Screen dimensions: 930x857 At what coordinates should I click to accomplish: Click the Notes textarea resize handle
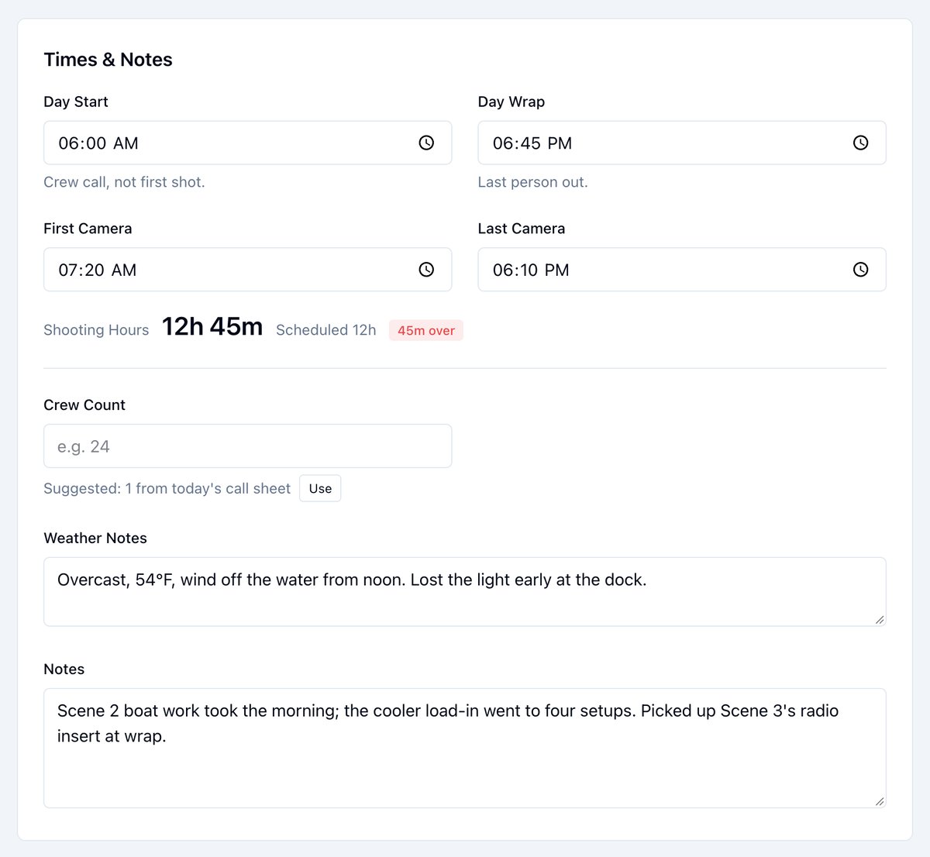880,801
